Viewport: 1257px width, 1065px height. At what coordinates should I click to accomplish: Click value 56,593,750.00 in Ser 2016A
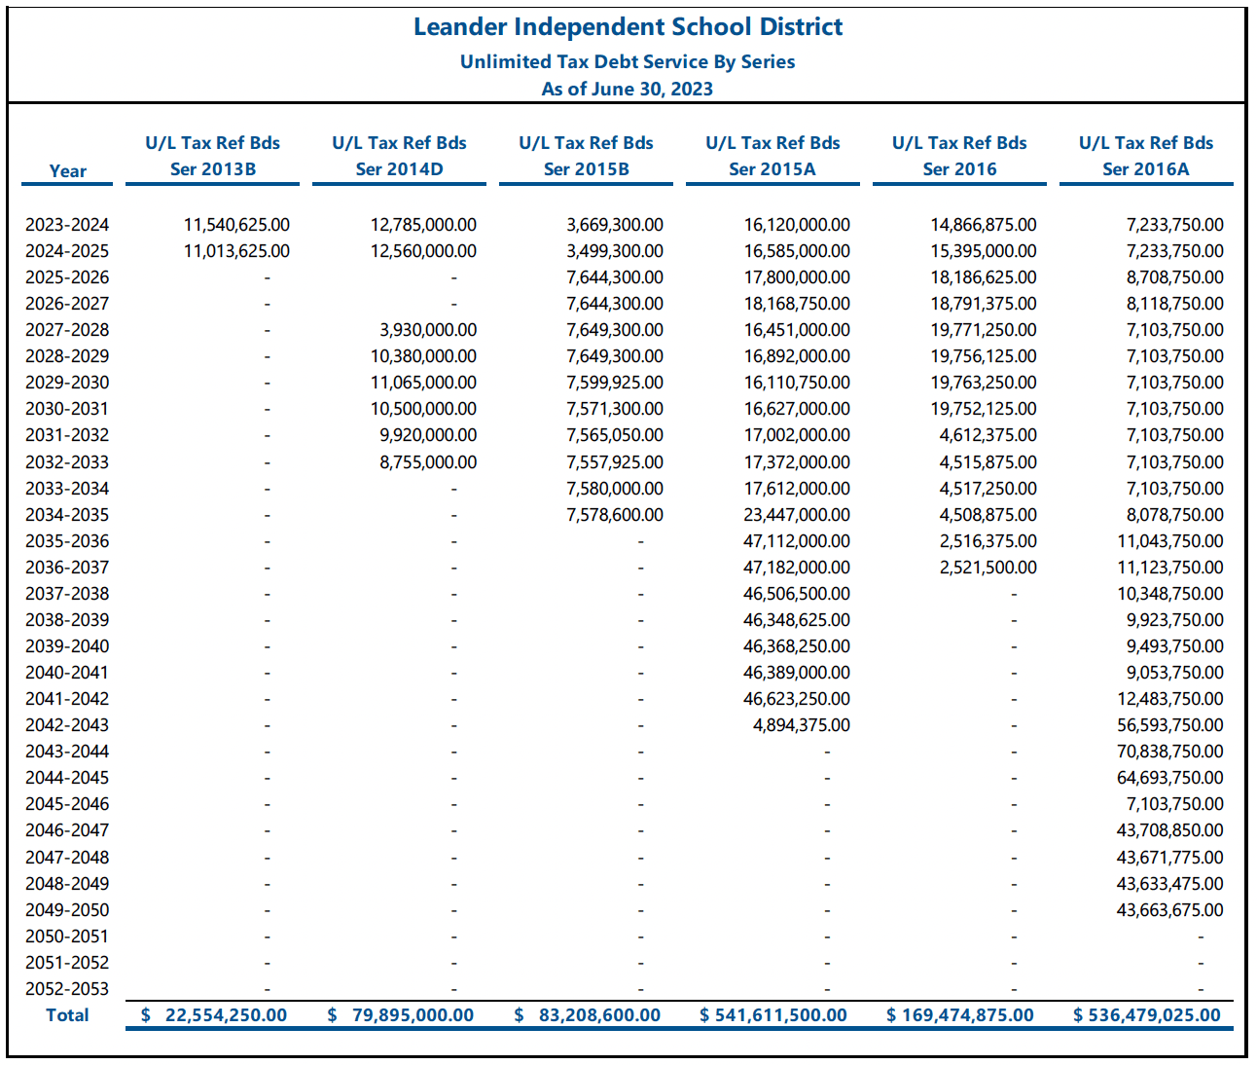pyautogui.click(x=1170, y=725)
